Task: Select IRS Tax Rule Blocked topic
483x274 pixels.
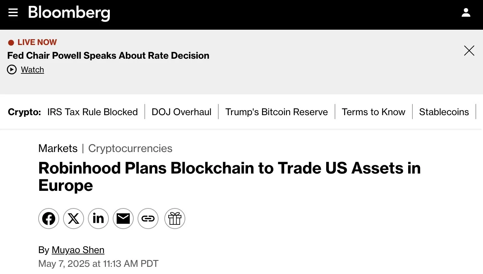Action: tap(92, 112)
